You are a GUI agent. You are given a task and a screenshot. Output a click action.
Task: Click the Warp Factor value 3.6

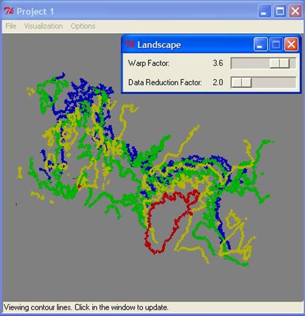point(218,63)
